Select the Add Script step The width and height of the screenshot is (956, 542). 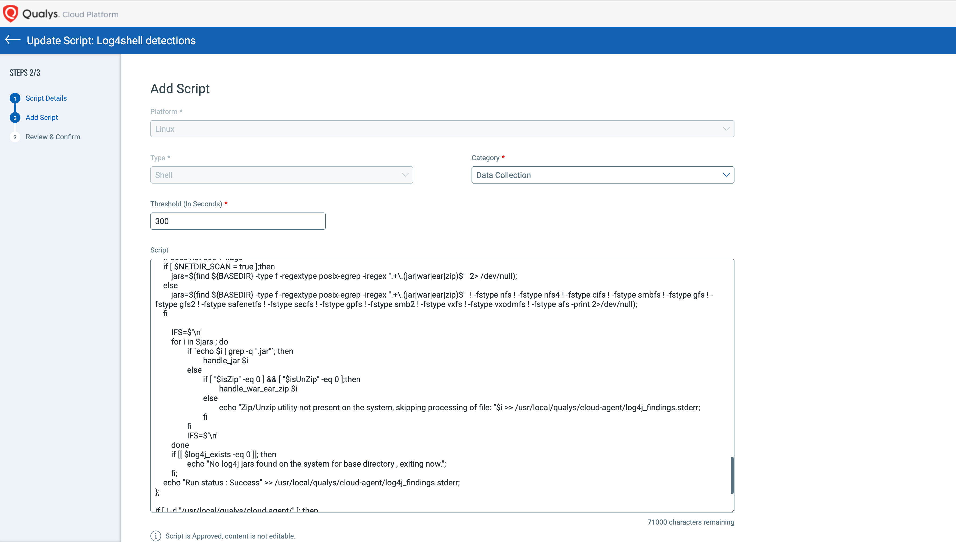tap(42, 118)
